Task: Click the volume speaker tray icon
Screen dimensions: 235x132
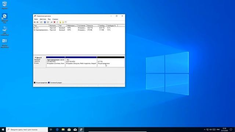Action: pos(211,129)
